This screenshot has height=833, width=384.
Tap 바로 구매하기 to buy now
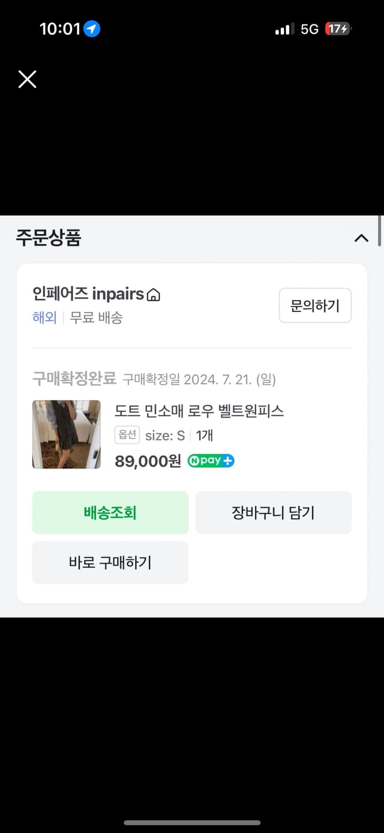click(110, 562)
